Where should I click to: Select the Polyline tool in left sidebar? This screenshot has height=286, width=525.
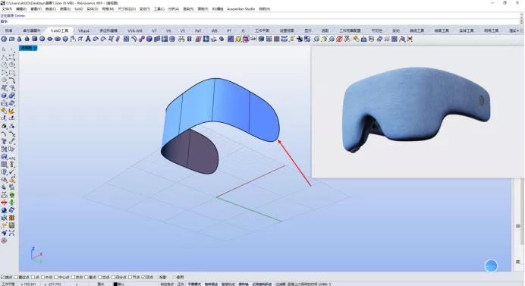coord(4,57)
